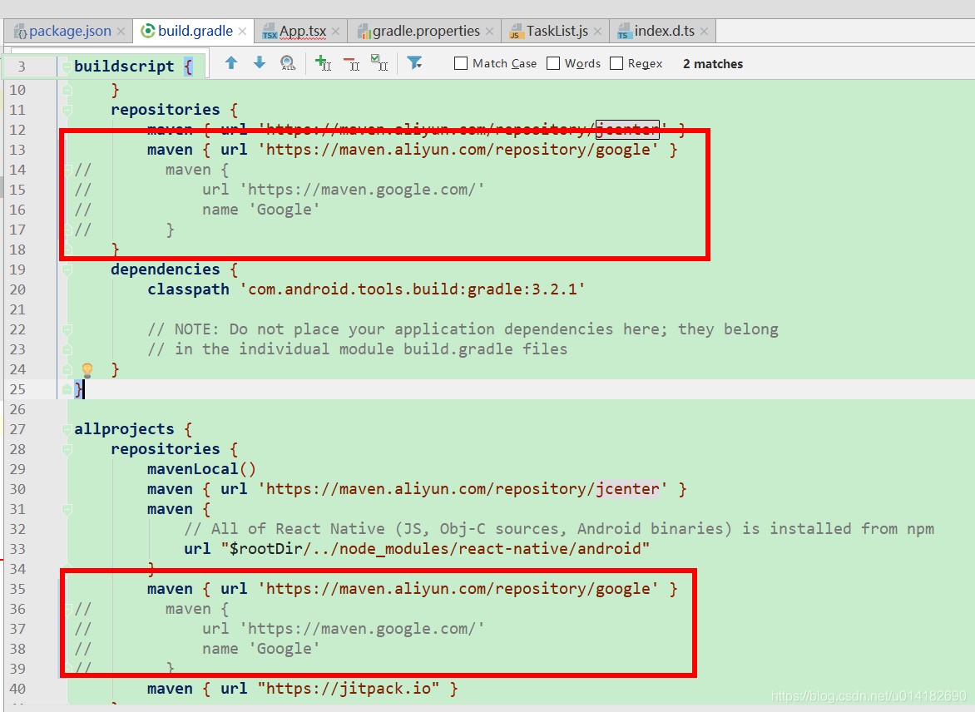Click line number 20 in gutter
975x712 pixels.
tap(17, 289)
